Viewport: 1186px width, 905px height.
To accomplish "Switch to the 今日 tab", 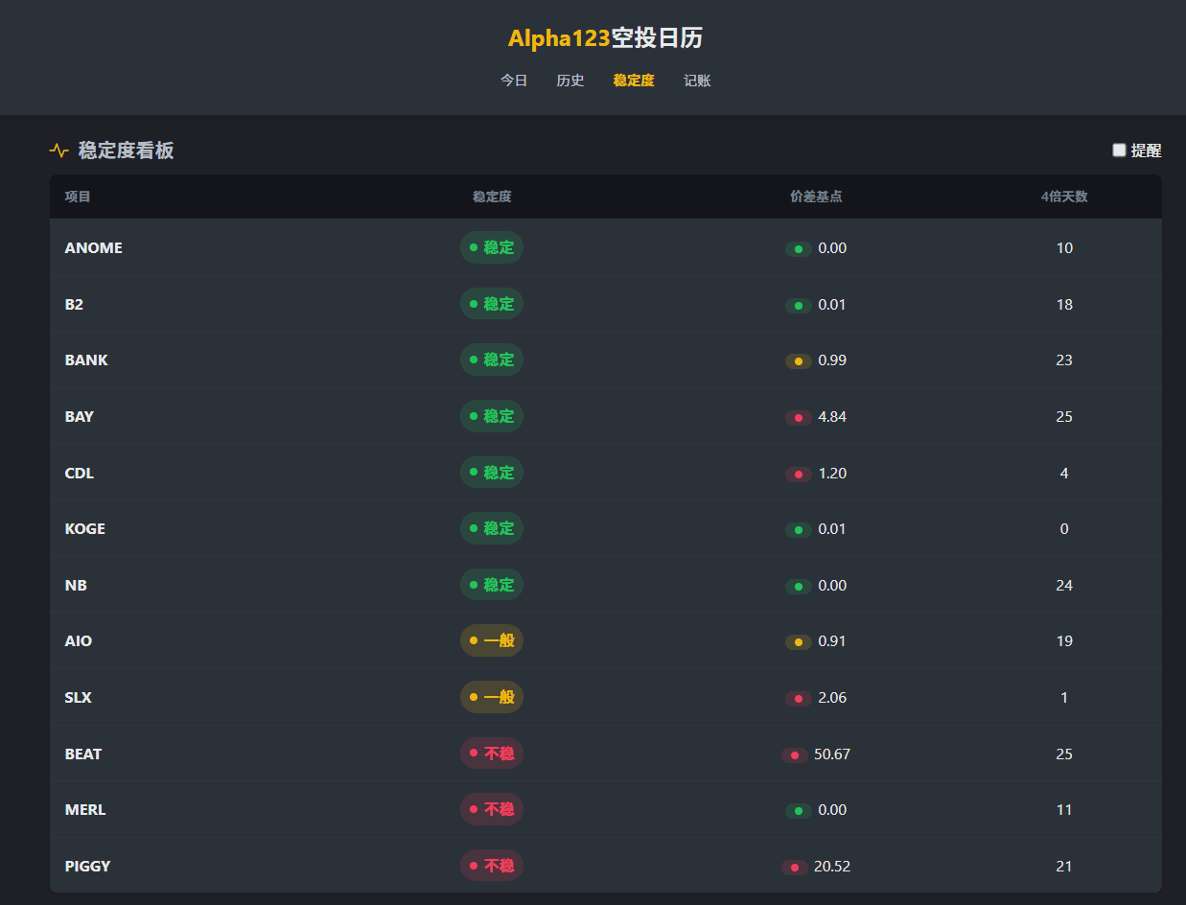I will tap(514, 81).
